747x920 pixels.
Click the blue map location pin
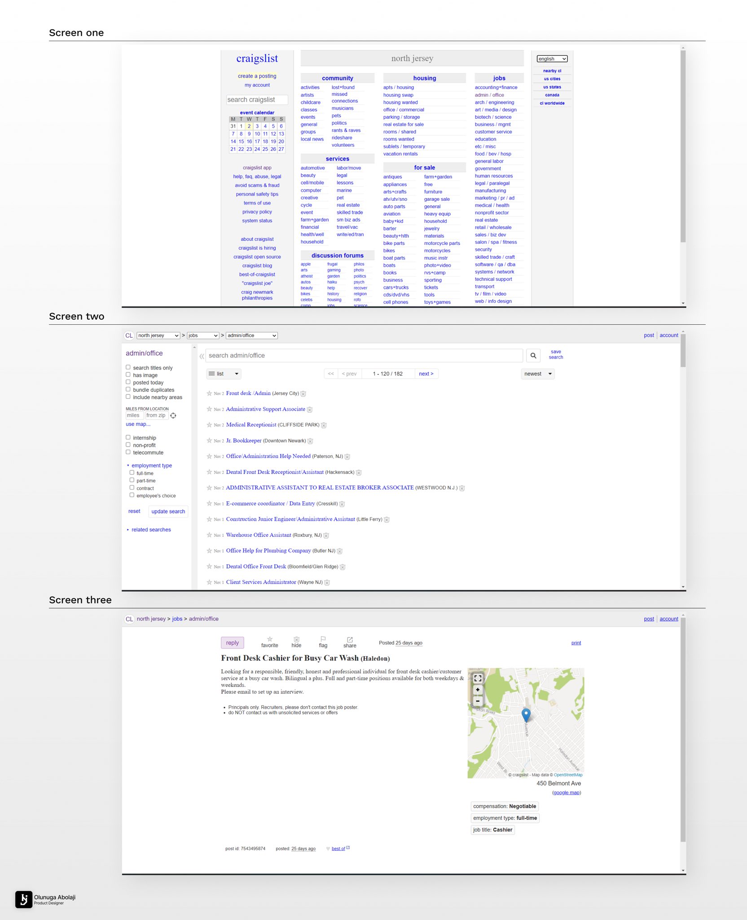[526, 715]
